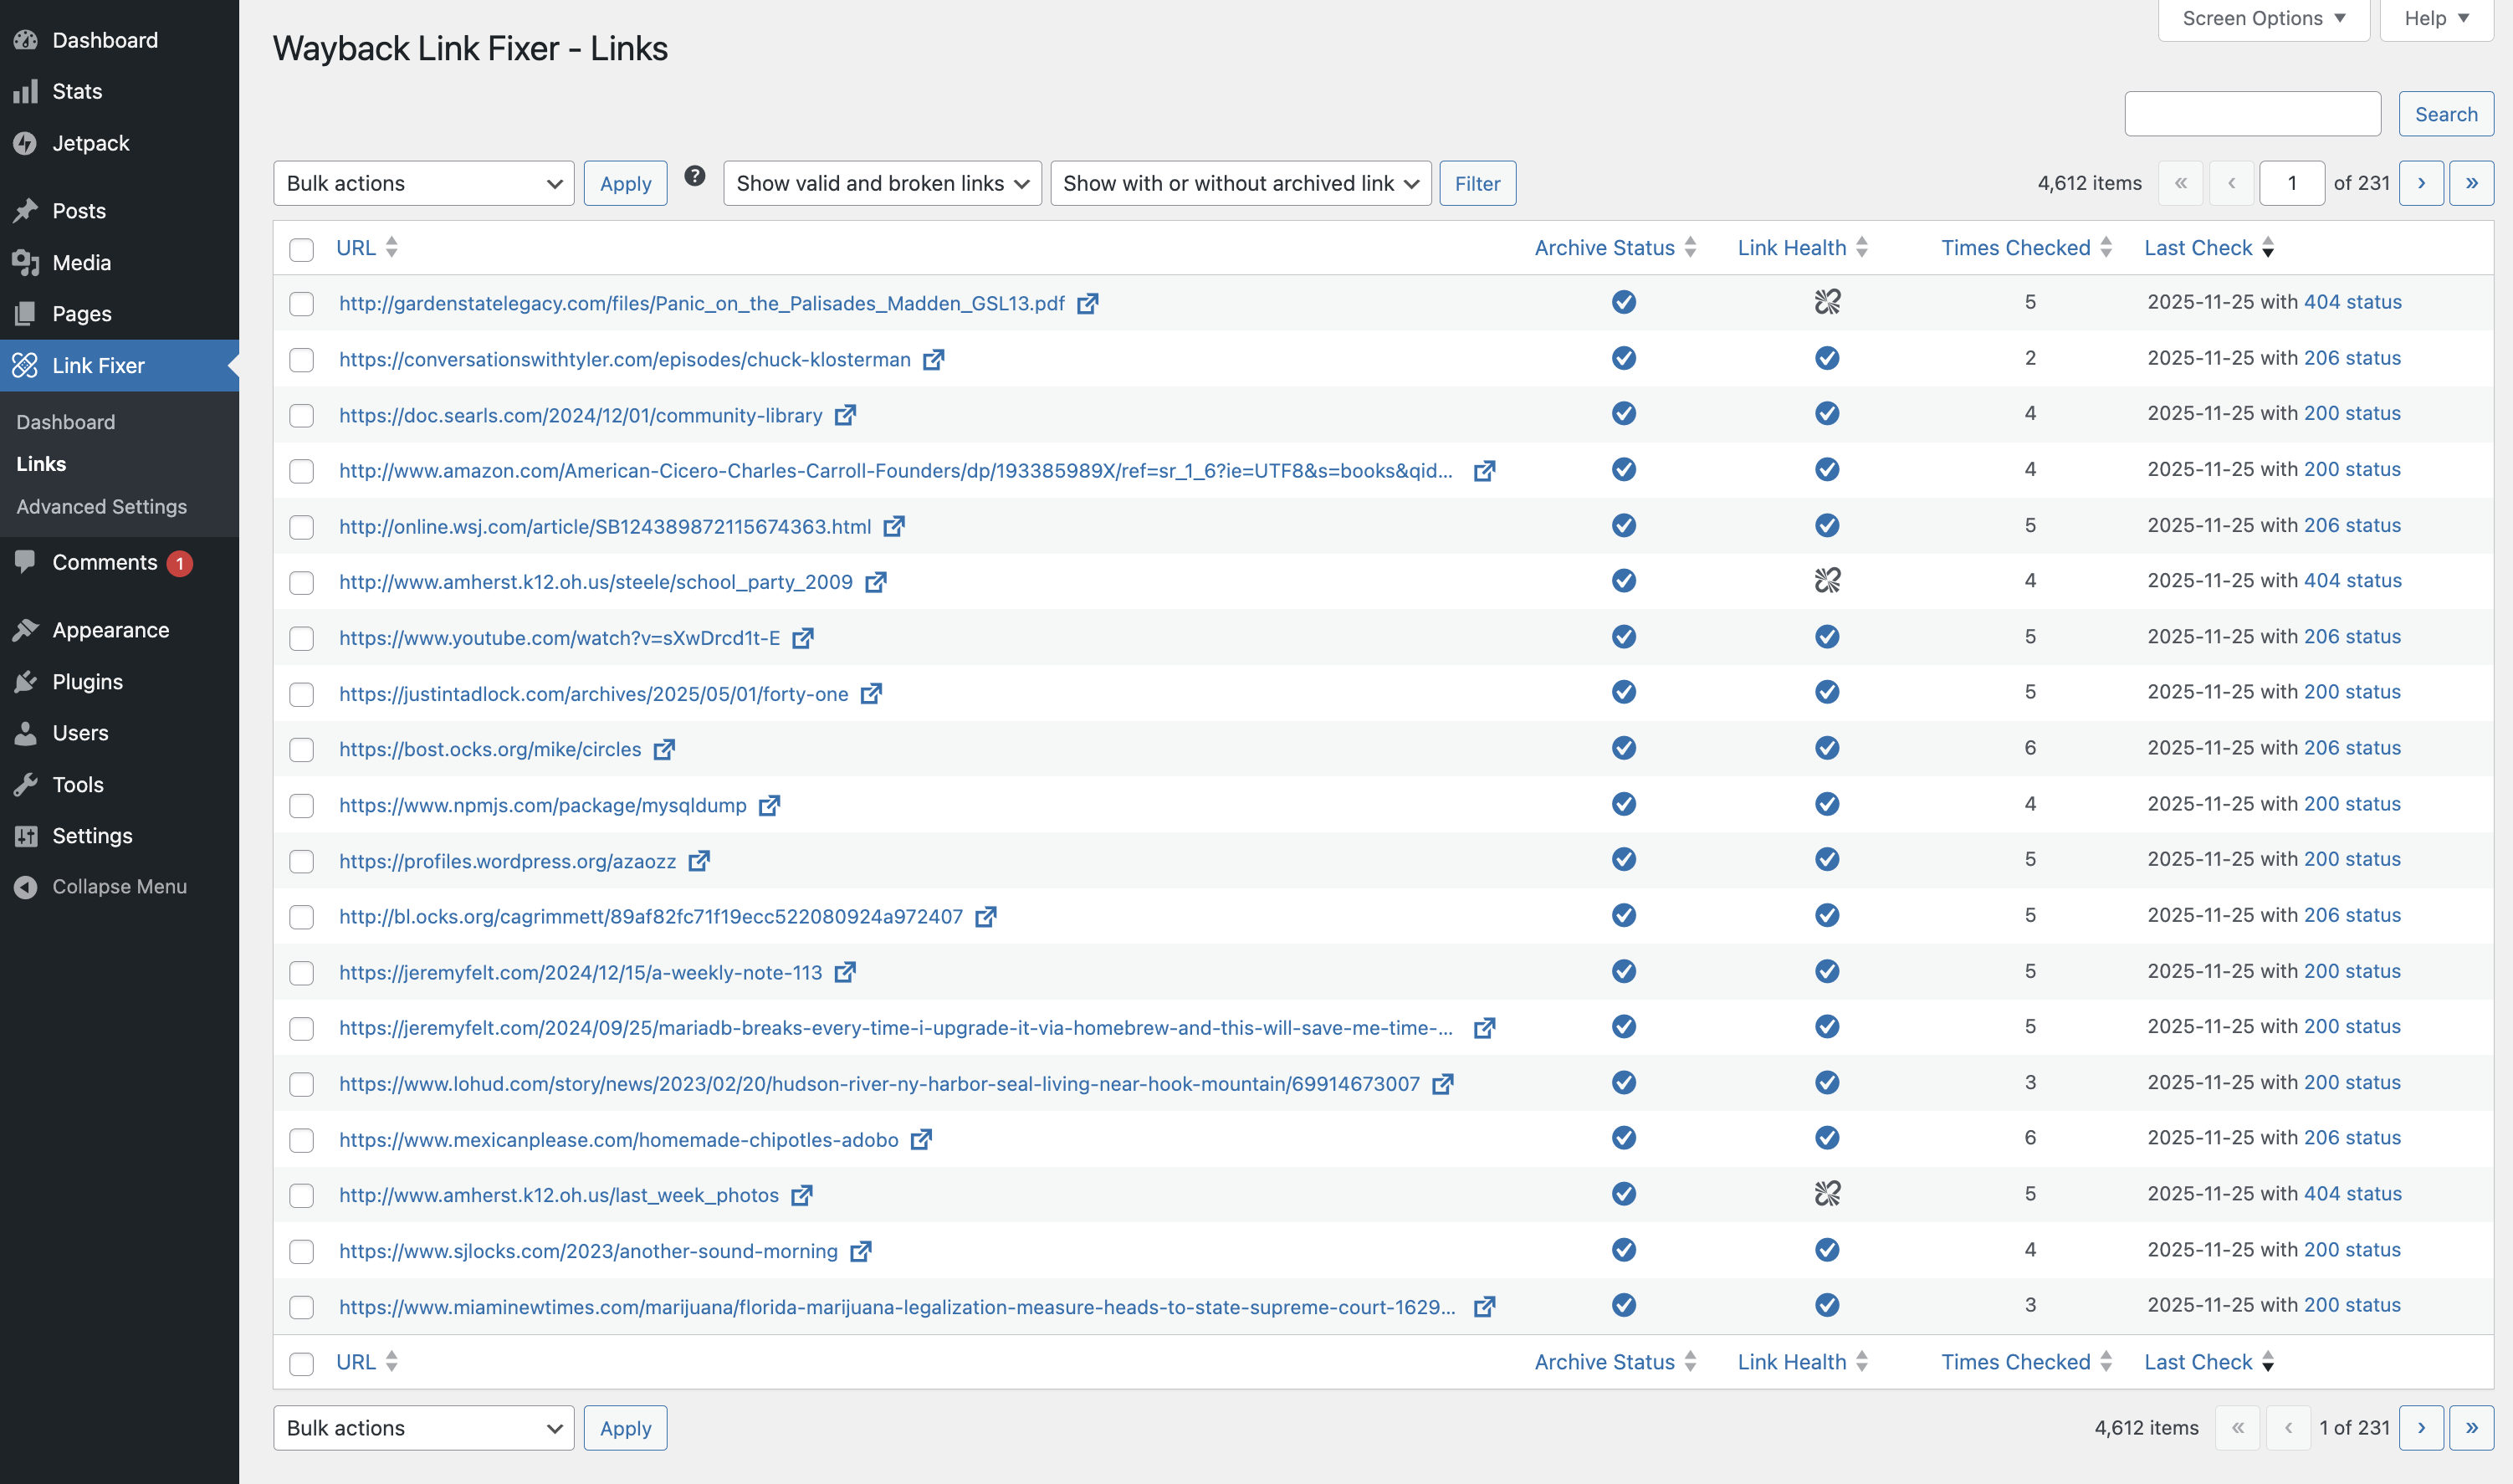Open the Bulk actions dropdown
This screenshot has width=2513, height=1484.
(423, 183)
